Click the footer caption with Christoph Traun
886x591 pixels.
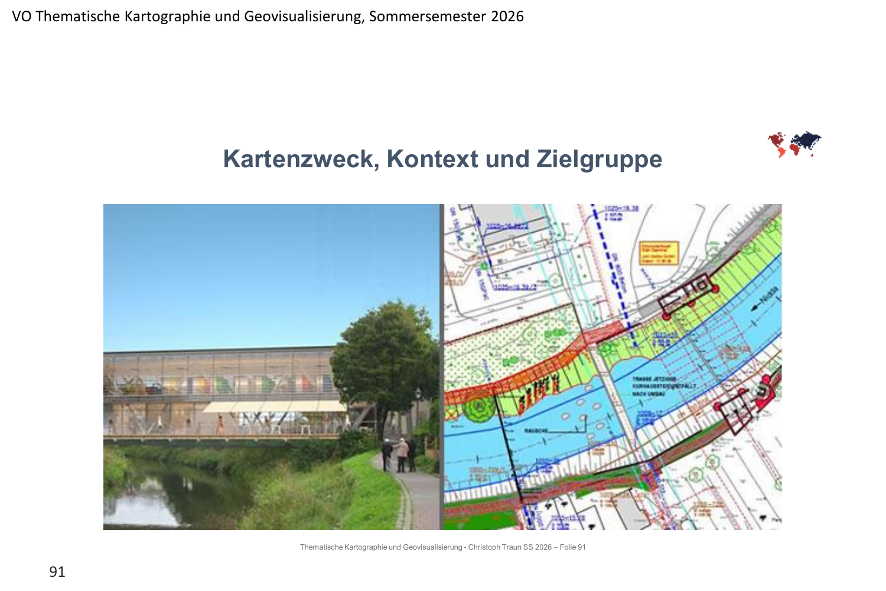pyautogui.click(x=442, y=547)
